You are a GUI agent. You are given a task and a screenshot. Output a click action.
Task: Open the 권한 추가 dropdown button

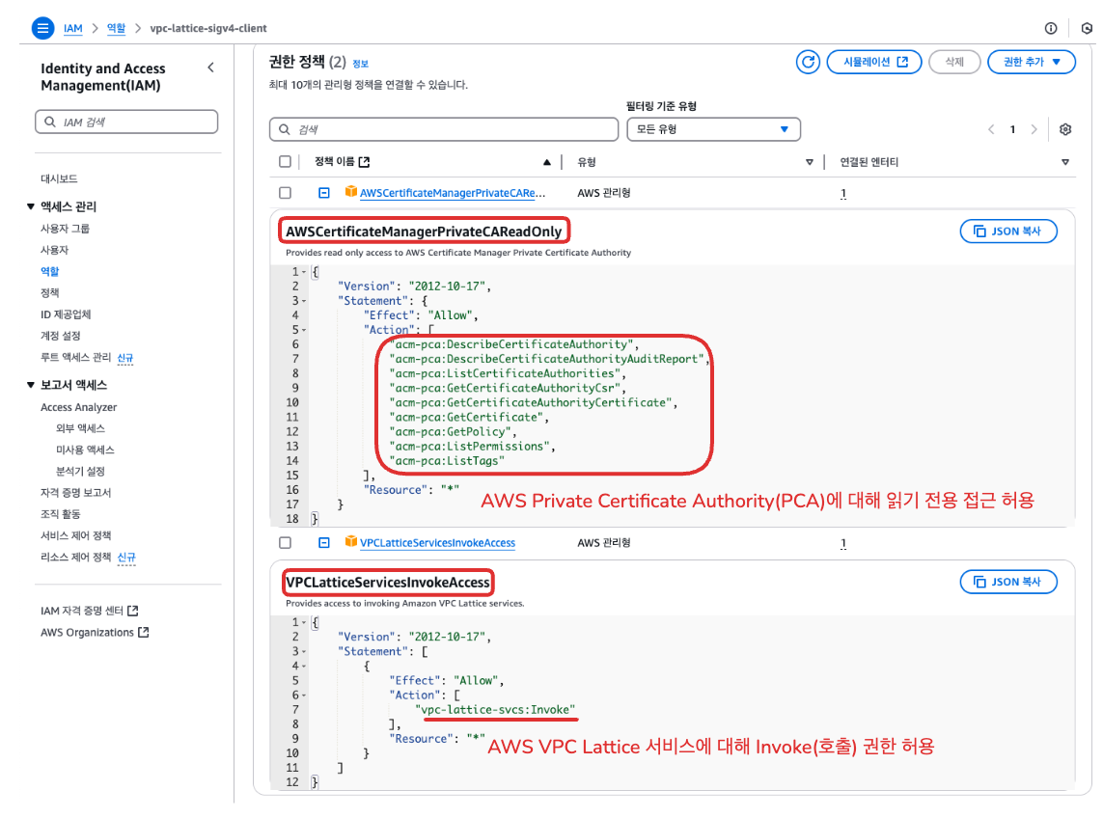(1032, 62)
